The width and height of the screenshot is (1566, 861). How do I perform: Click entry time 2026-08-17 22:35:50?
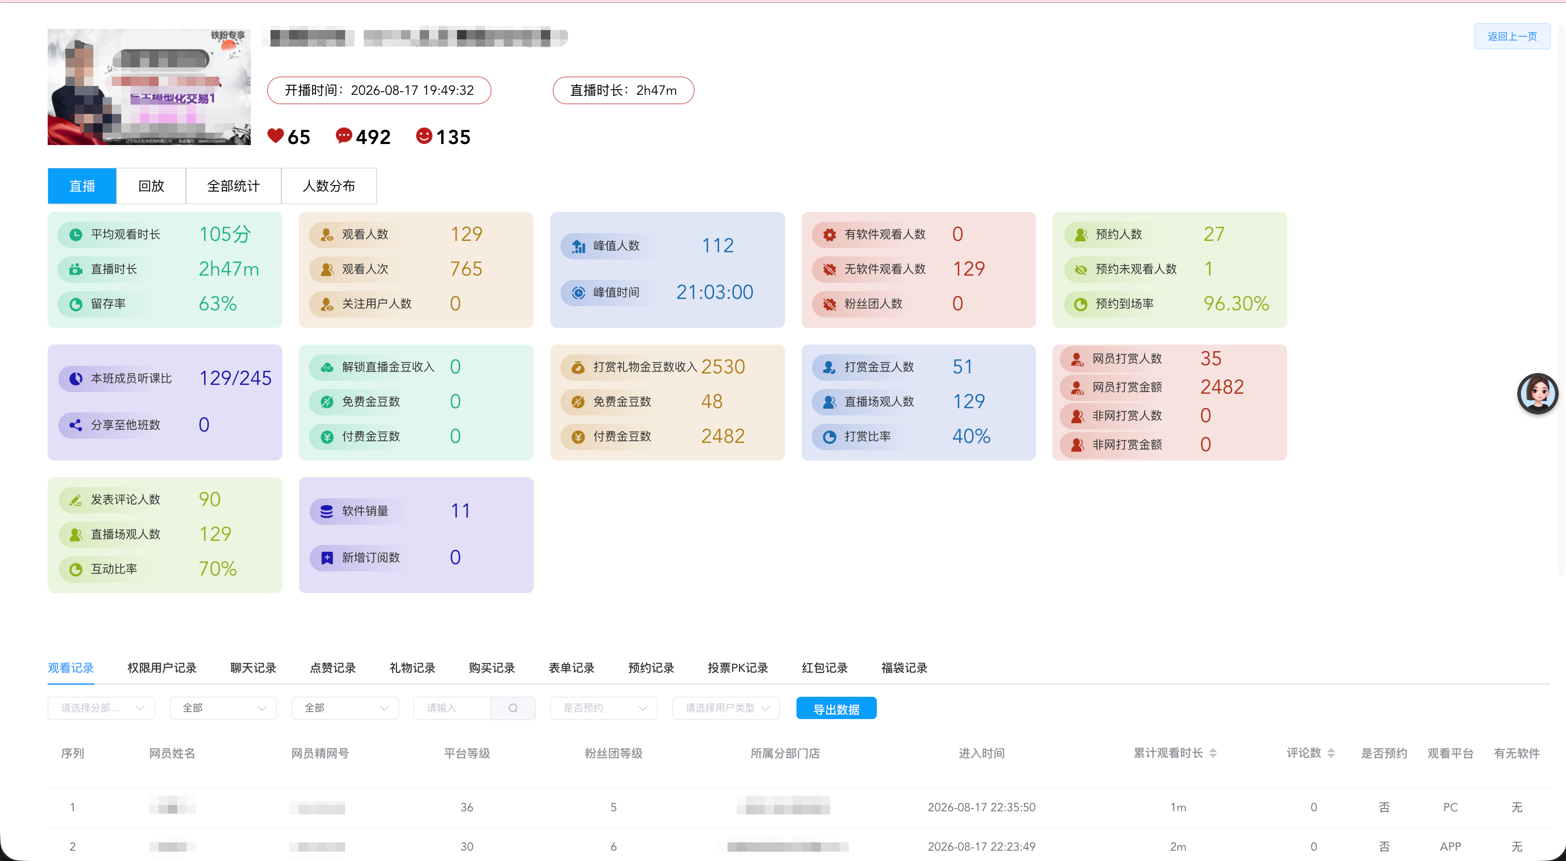981,808
